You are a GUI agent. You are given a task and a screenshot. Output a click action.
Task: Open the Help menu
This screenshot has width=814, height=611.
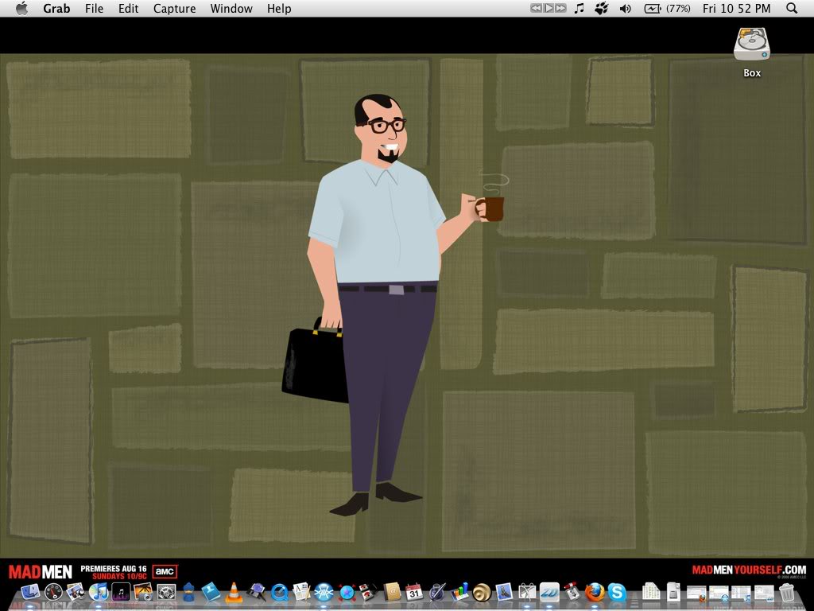click(279, 8)
